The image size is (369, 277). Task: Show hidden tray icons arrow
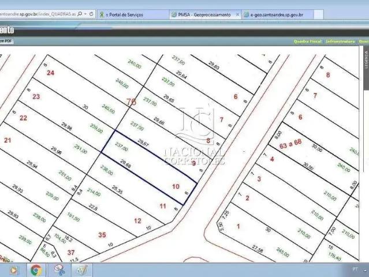tap(365, 271)
